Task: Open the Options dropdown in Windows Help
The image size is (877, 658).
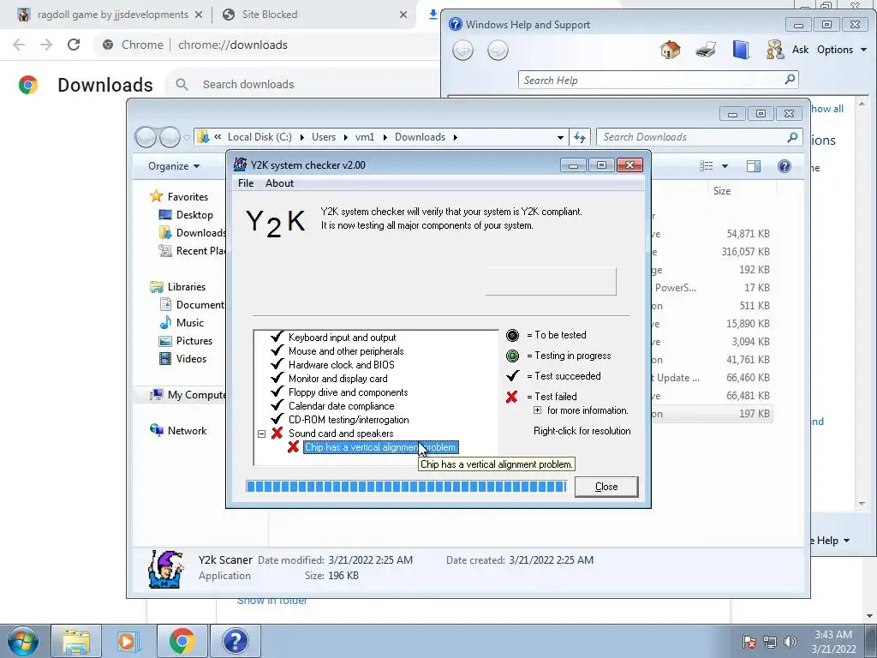Action: click(842, 50)
